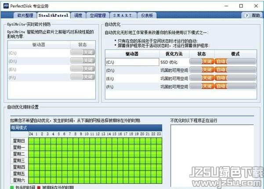This screenshot has width=264, height=189.
Task: Toggle auto-optimize status for drive D:\
Action: pos(202,70)
